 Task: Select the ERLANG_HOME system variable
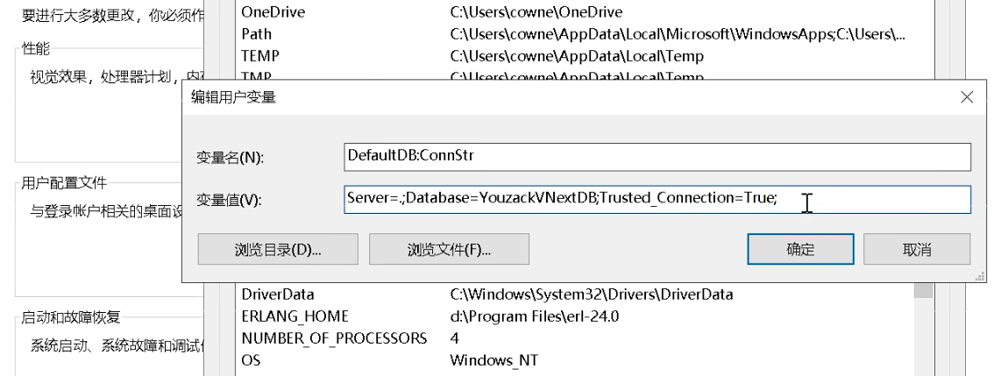(x=576, y=316)
